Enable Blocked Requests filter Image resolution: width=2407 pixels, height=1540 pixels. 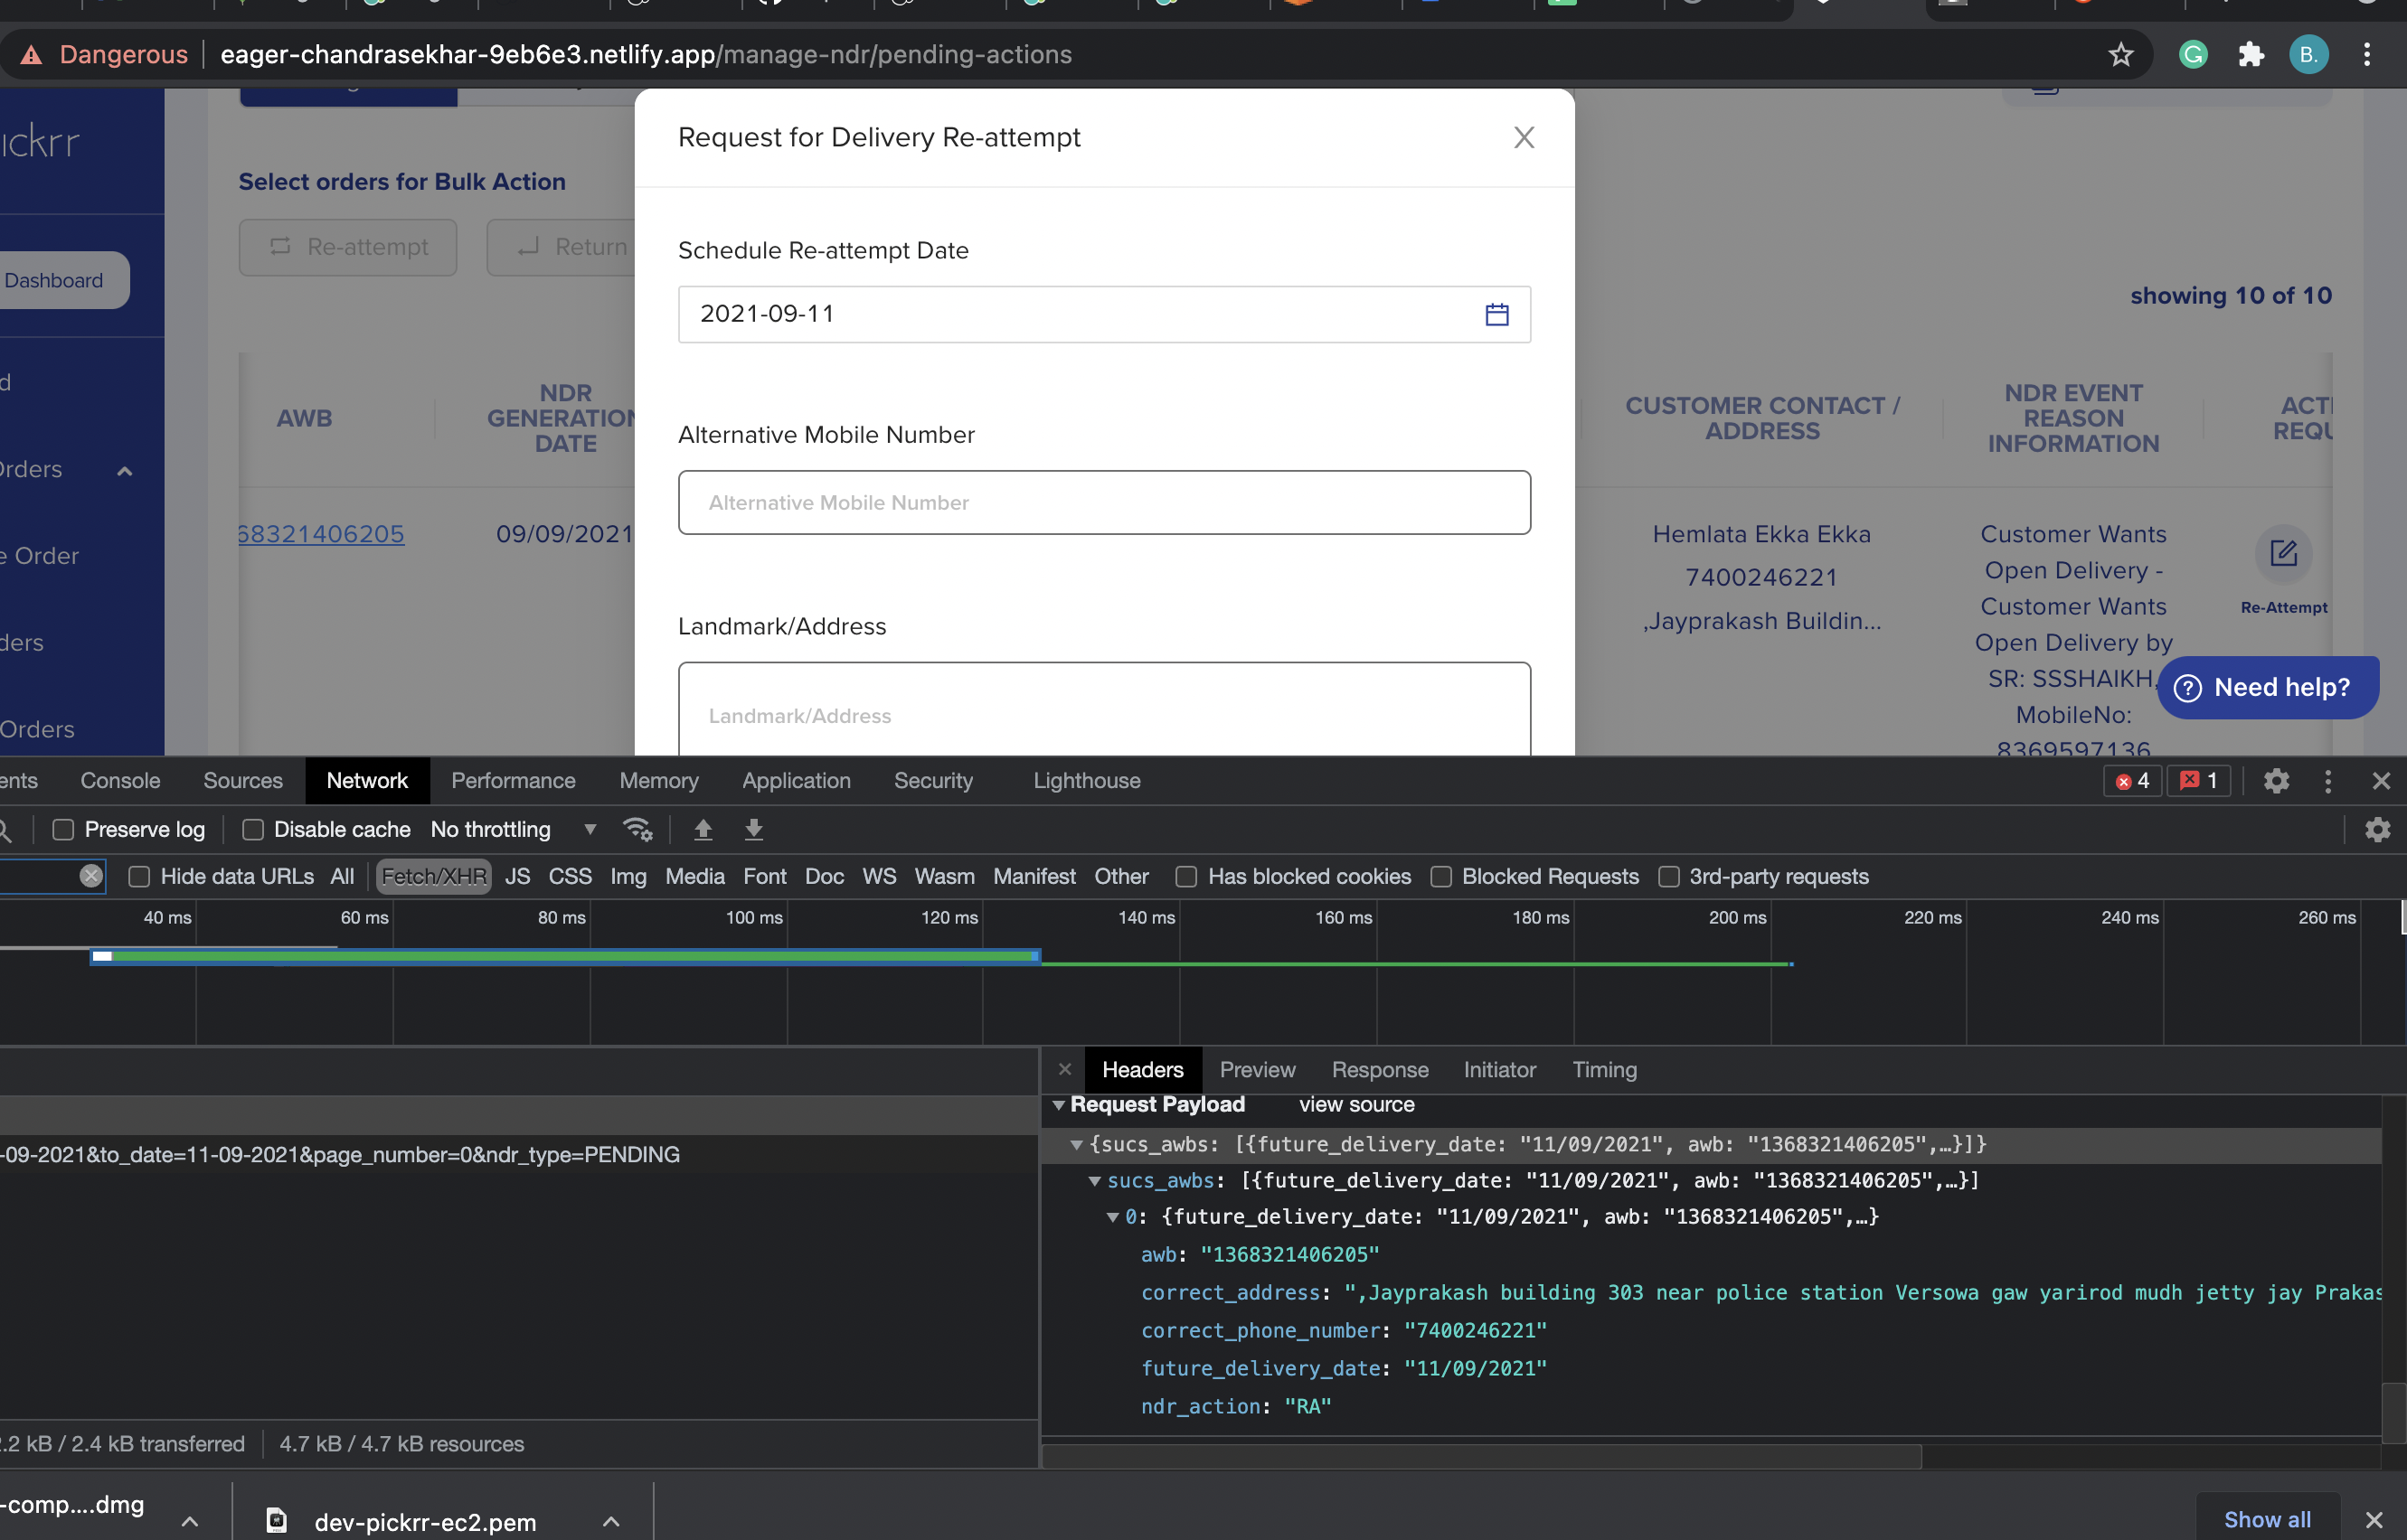(1441, 876)
